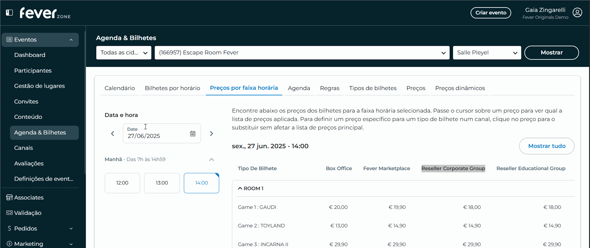The height and width of the screenshot is (248, 590).
Task: Click the Gaia Zingarelli account name
Action: point(545,10)
